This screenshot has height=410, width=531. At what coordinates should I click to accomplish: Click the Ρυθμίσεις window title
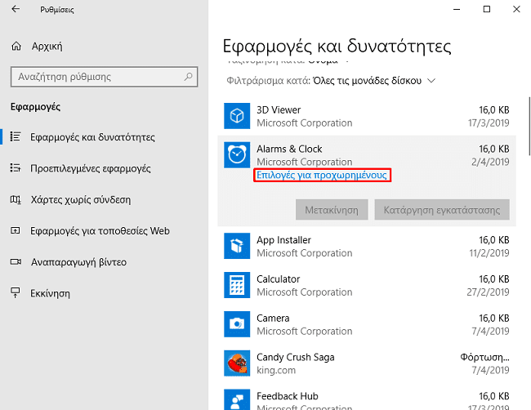pyautogui.click(x=57, y=10)
